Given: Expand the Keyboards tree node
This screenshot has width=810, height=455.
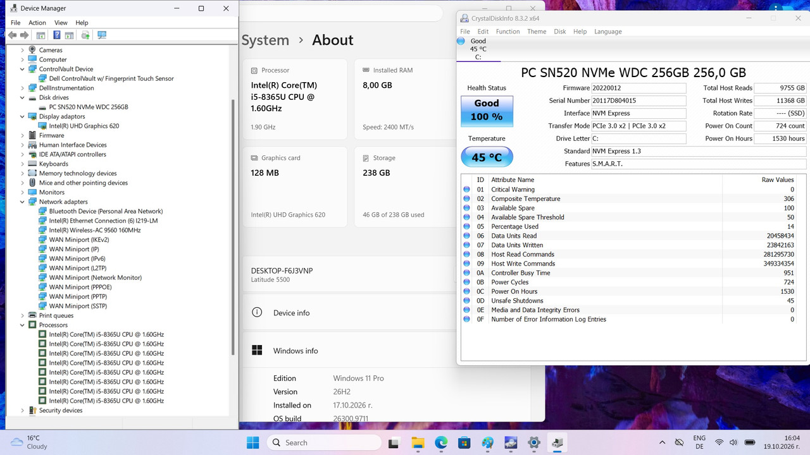Looking at the screenshot, I should (x=23, y=164).
